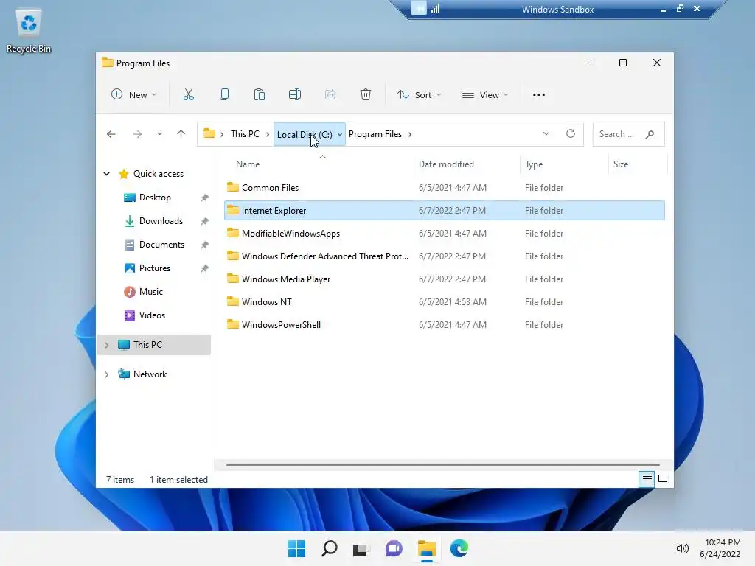The width and height of the screenshot is (755, 566).
Task: Switch to details view icon in status bar
Action: [647, 479]
